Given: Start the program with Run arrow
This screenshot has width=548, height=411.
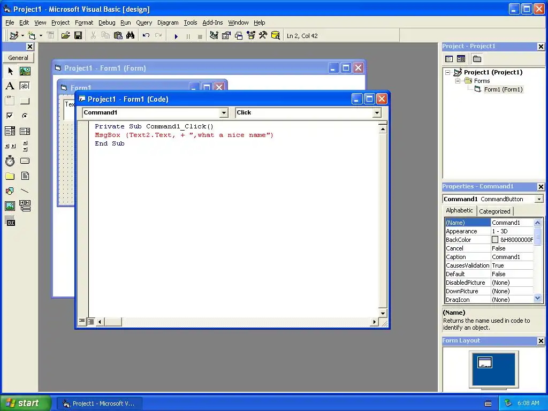Looking at the screenshot, I should (176, 36).
